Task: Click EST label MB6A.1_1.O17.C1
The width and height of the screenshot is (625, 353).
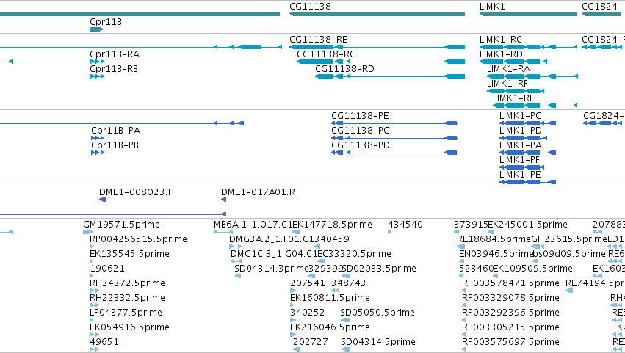Action: tap(253, 225)
